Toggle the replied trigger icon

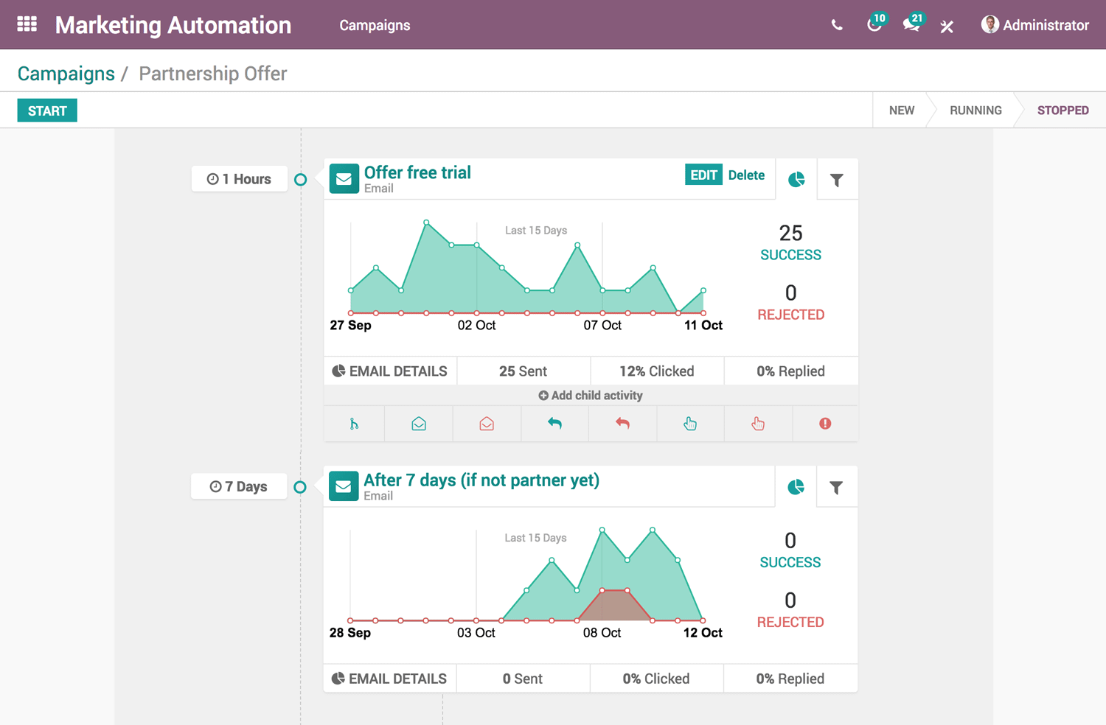click(x=554, y=424)
